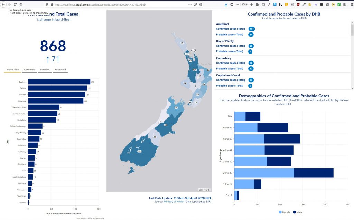
Task: Click the uBlock Origin shield icon
Action: pyautogui.click(x=298, y=4)
